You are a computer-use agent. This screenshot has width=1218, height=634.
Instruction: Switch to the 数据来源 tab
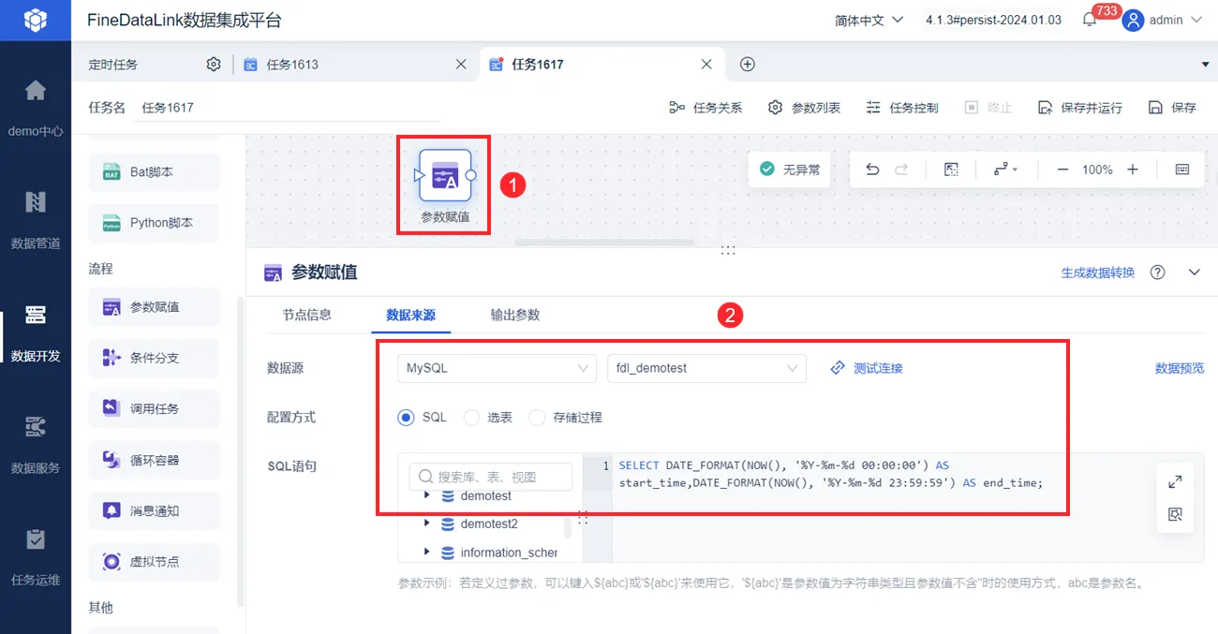pos(410,315)
